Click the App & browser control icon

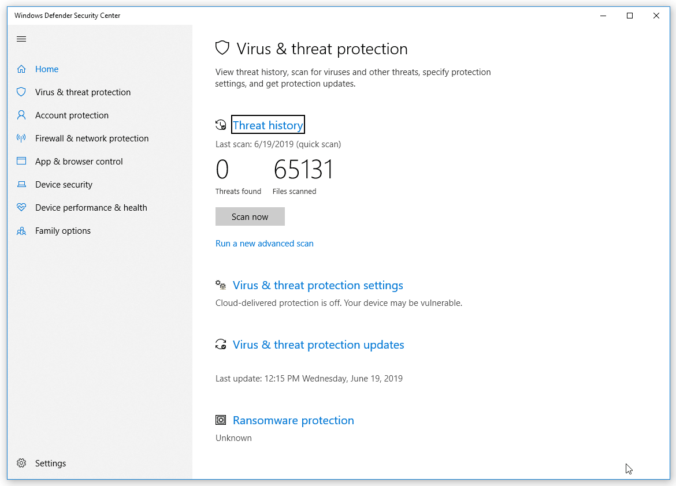(21, 161)
